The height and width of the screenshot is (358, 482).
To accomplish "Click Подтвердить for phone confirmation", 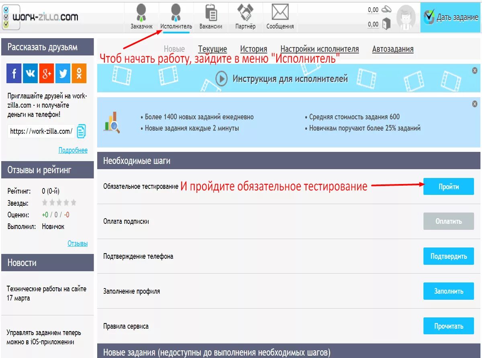I will pyautogui.click(x=449, y=256).
